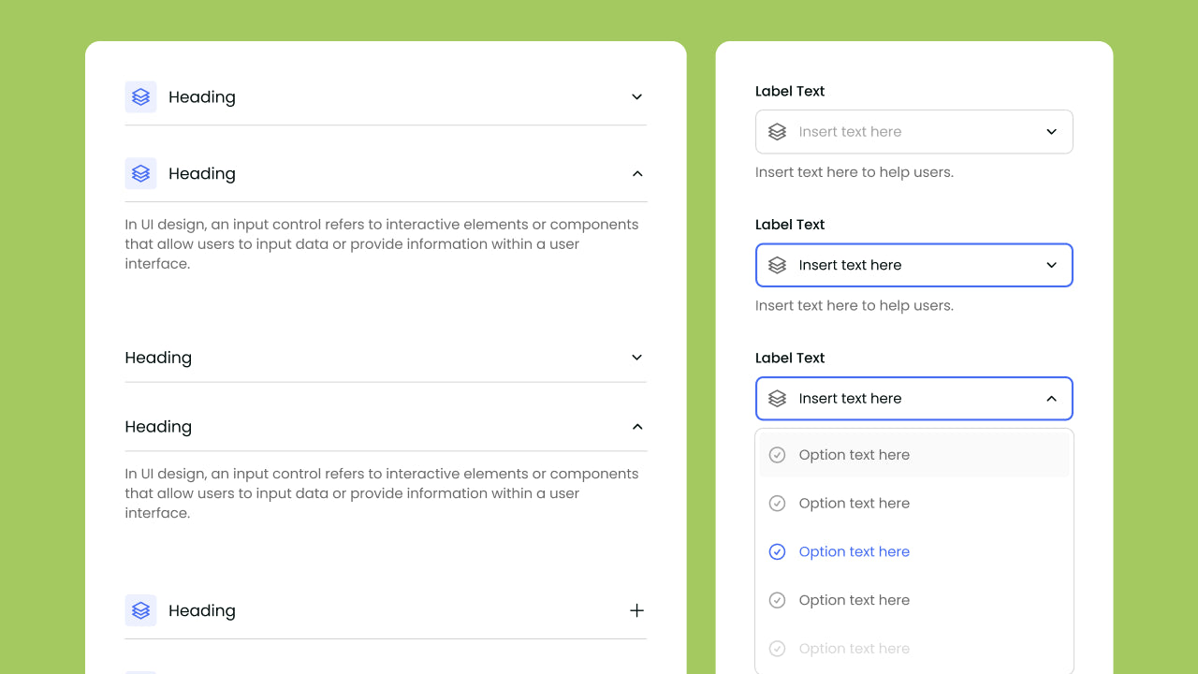This screenshot has width=1198, height=674.
Task: Click layers icon in the middle Label Text dropdown
Action: tap(777, 265)
